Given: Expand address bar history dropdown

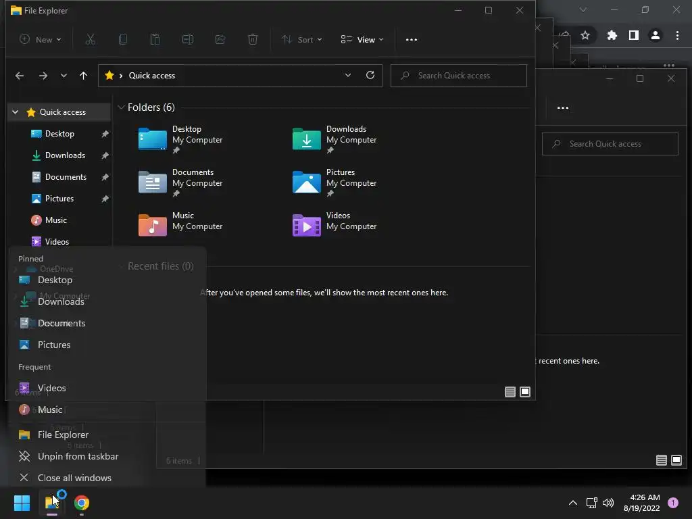Looking at the screenshot, I should tap(348, 76).
